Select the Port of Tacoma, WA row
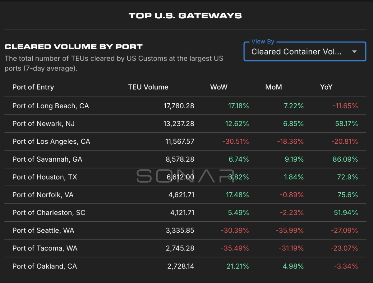The height and width of the screenshot is (283, 373). click(x=185, y=248)
